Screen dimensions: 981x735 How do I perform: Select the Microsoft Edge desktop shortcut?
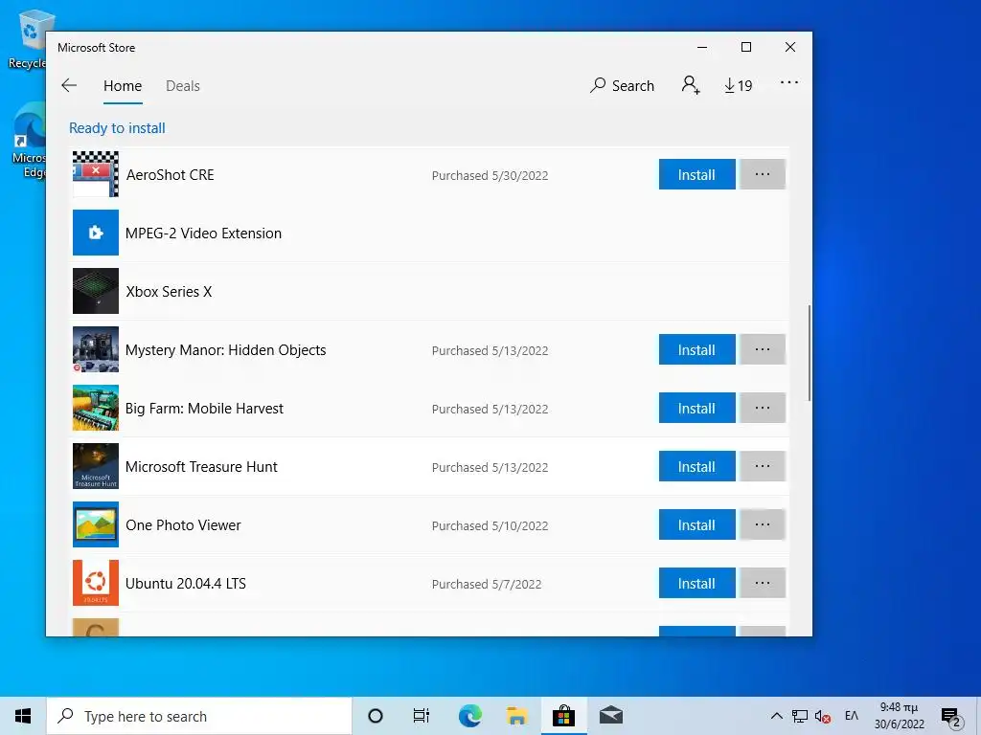pyautogui.click(x=28, y=141)
